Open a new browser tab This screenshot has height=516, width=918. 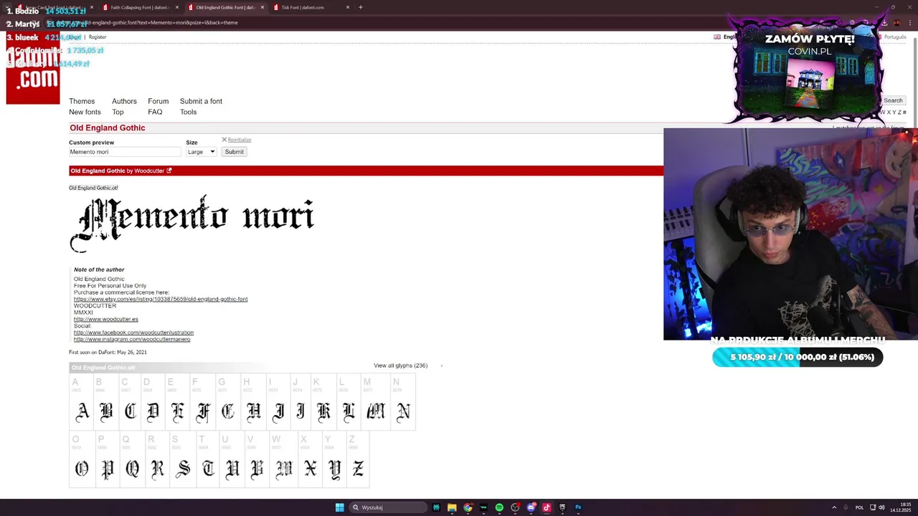tap(361, 7)
